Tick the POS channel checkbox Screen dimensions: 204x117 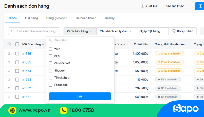pyautogui.click(x=50, y=56)
